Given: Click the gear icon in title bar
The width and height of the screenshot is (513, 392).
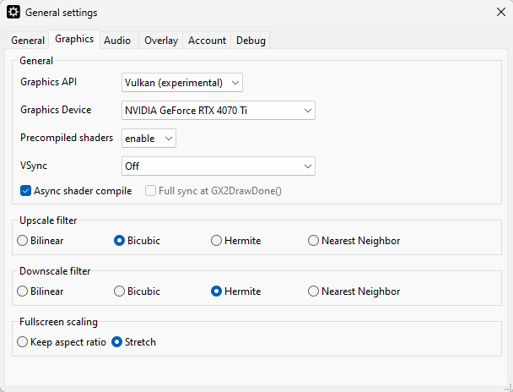Looking at the screenshot, I should (13, 13).
